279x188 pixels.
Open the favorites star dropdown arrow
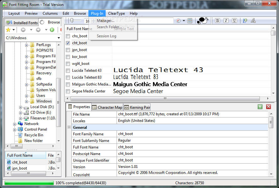point(13,30)
